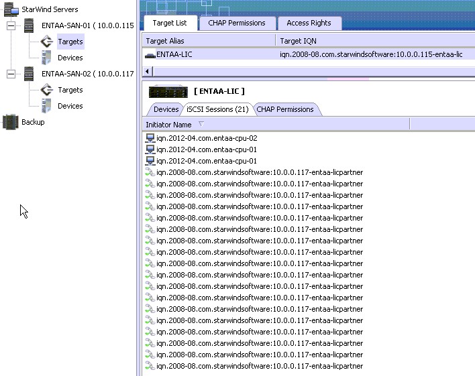Select the ENTAA-LIC target alias row

click(x=309, y=54)
